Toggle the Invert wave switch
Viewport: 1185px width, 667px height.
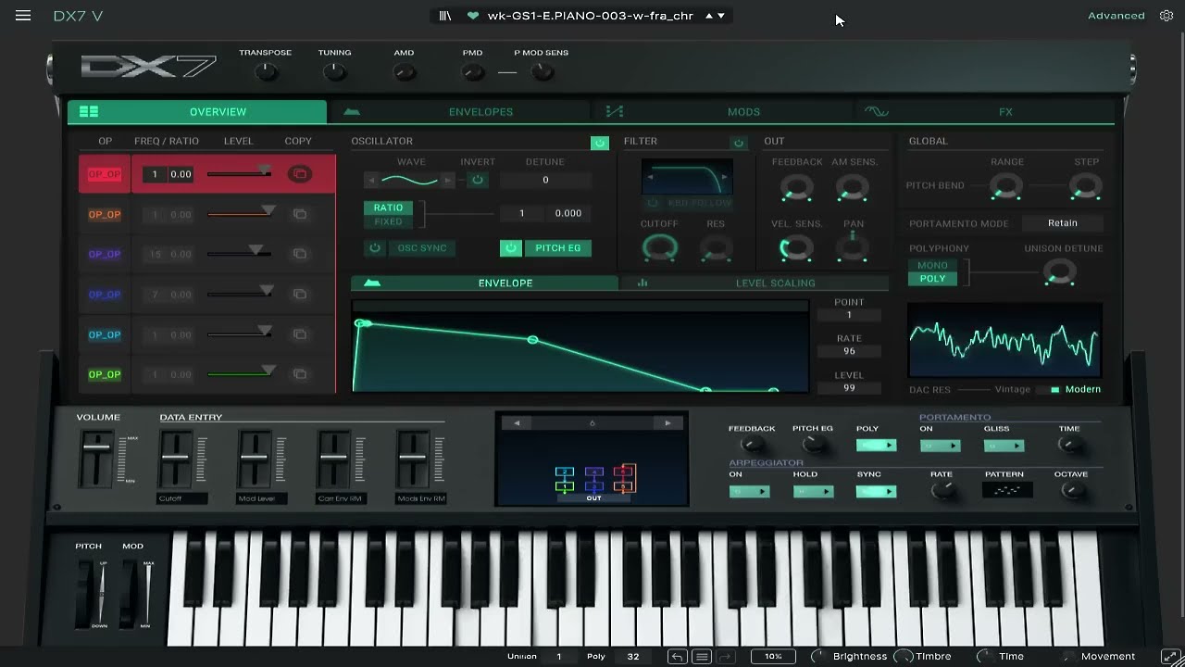(478, 181)
